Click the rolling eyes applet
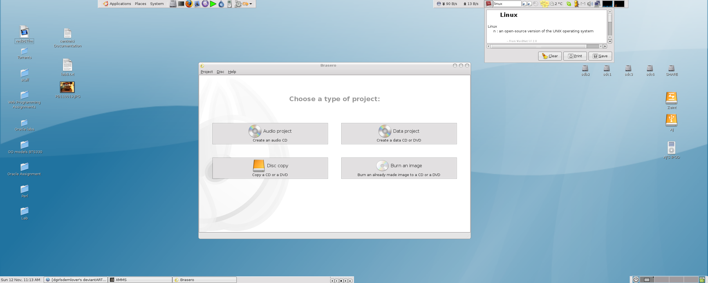Viewport: 708px width, 283px height. [x=527, y=4]
